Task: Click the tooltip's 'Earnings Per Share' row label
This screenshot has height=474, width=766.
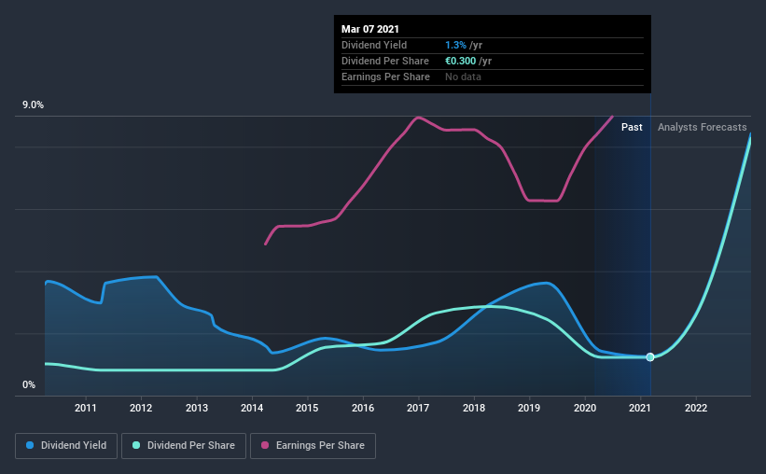Action: pos(385,77)
